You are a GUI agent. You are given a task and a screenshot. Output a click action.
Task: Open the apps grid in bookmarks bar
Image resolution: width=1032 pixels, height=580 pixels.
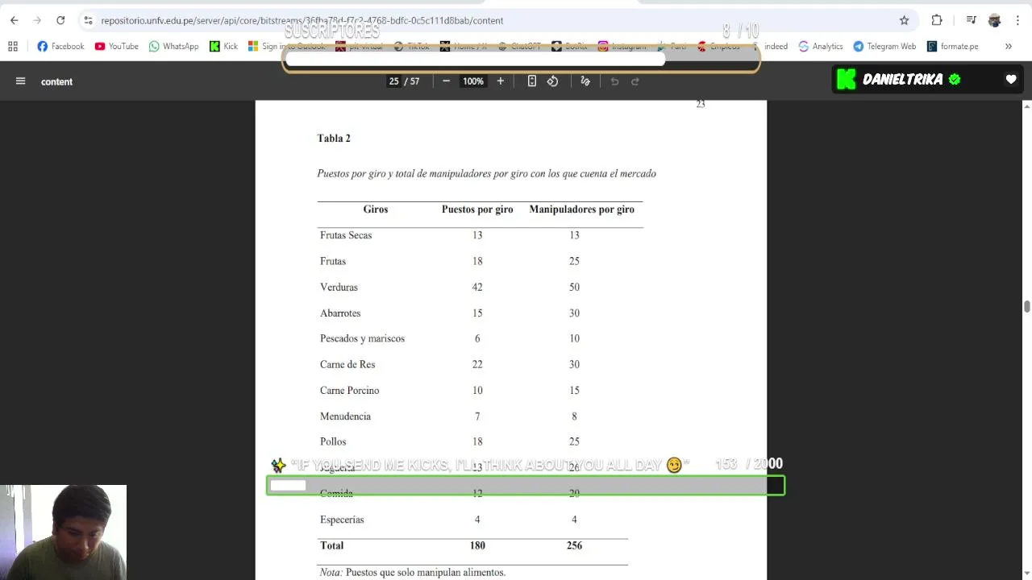tap(13, 46)
